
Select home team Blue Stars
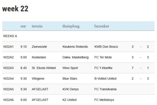tap(70, 78)
